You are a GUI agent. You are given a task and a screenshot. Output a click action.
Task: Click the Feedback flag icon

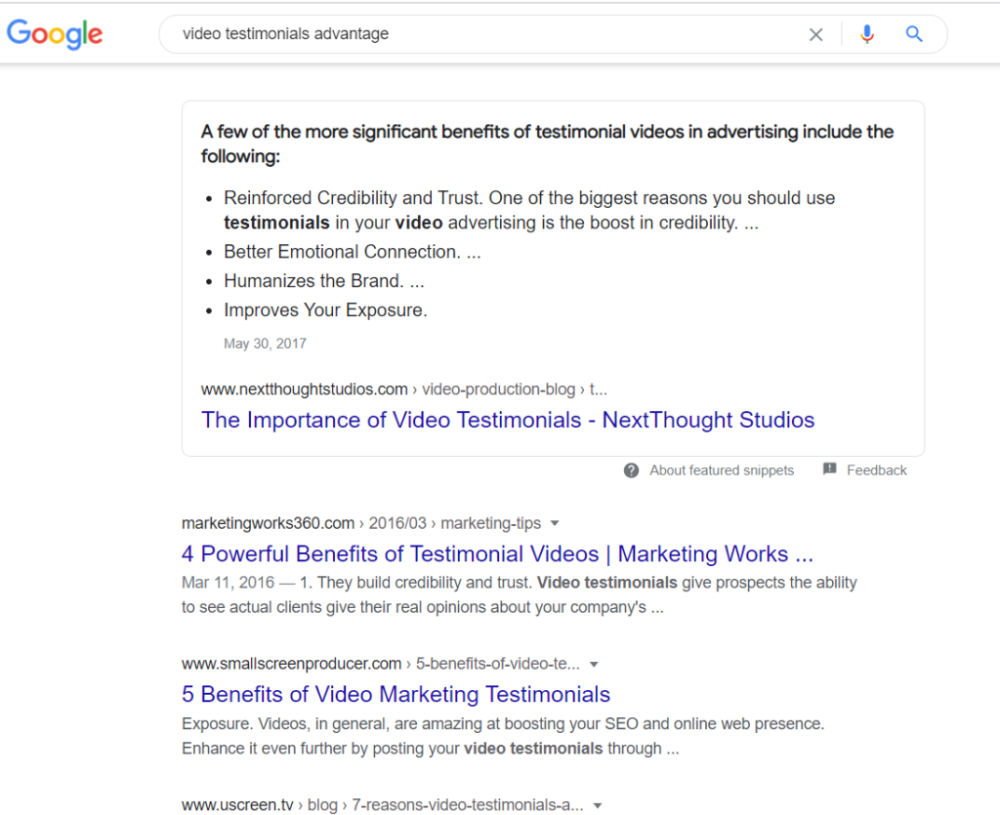coord(829,469)
